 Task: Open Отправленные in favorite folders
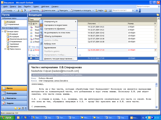pyautogui.click(x=12, y=24)
